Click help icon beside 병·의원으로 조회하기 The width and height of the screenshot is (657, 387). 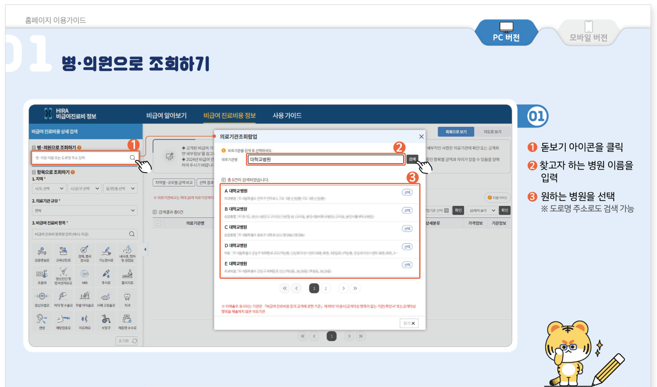coord(79,147)
